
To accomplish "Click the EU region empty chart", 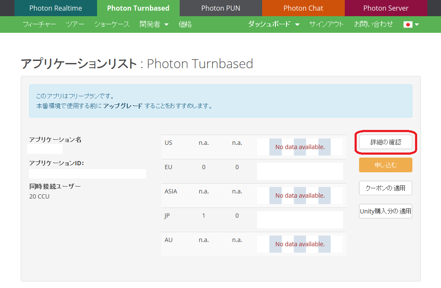I will tap(300, 171).
